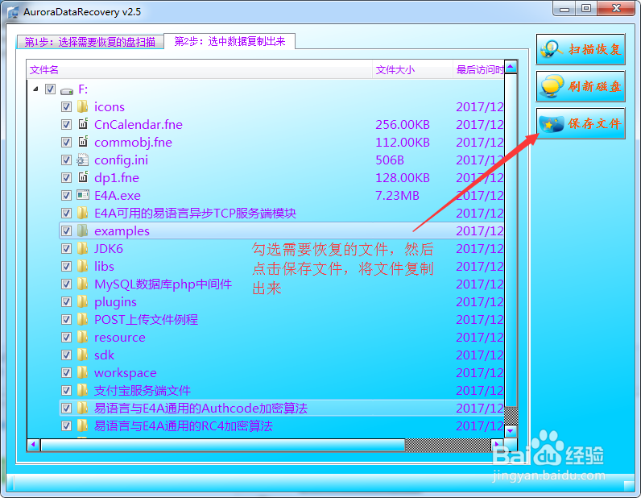This screenshot has width=641, height=498.
Task: Click folder icon of 易语言与E4A通用的Authcode加密算法
Action: tap(83, 408)
